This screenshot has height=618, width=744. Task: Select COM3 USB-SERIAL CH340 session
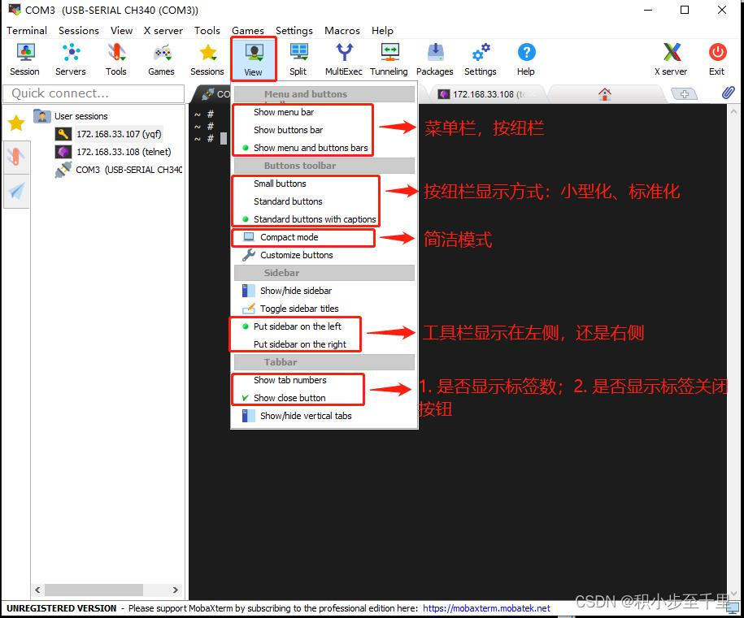119,170
